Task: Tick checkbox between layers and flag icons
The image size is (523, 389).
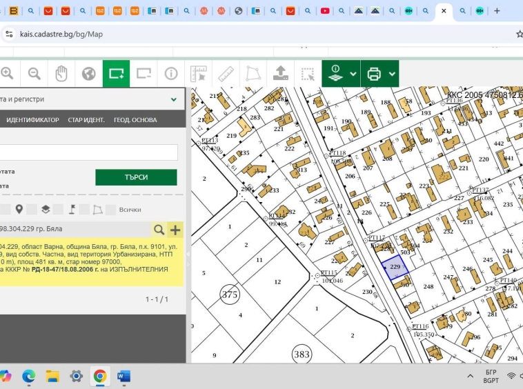Action: [58, 210]
